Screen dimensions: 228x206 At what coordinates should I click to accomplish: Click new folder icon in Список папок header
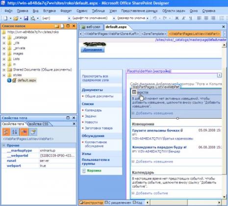click(x=57, y=26)
